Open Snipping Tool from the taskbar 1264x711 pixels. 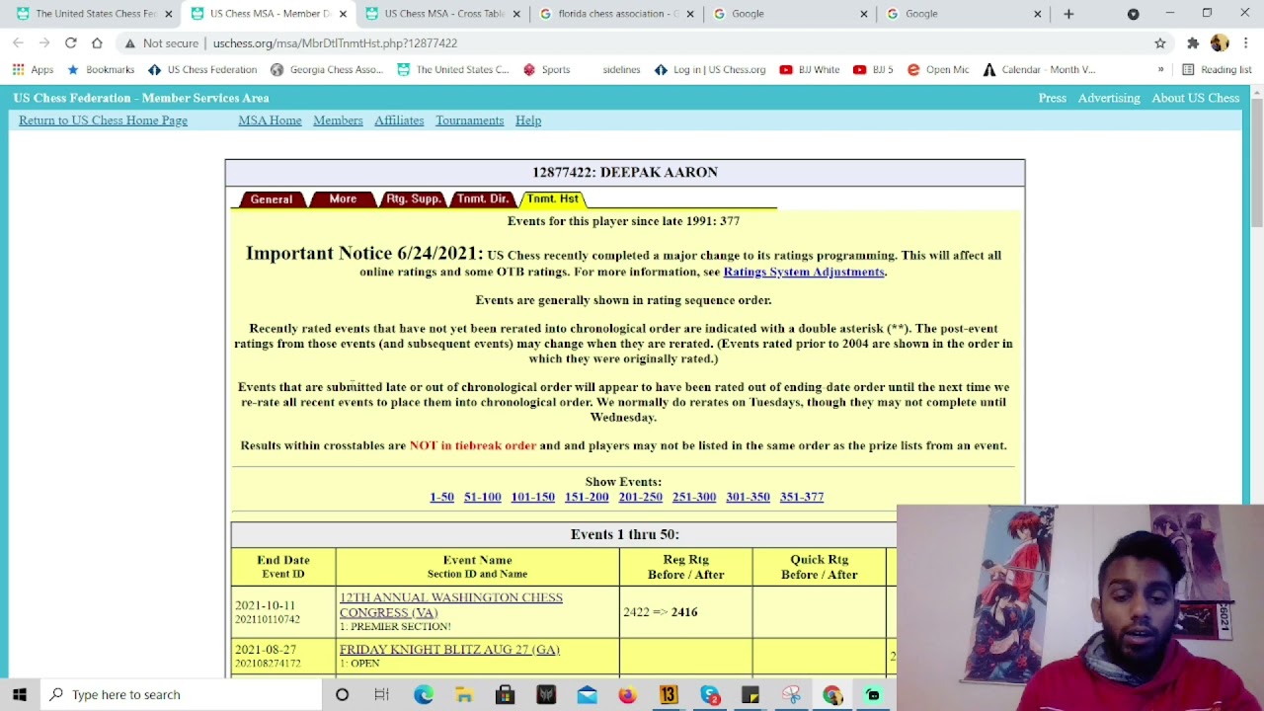pos(791,694)
